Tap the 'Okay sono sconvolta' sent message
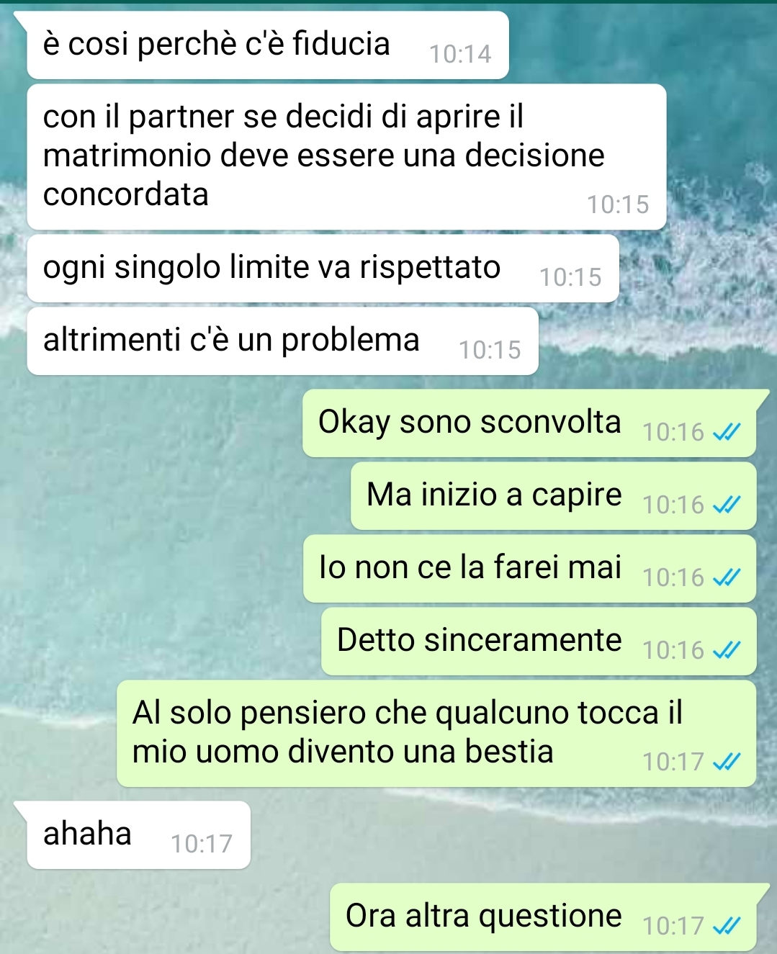The height and width of the screenshot is (954, 777). point(529,423)
